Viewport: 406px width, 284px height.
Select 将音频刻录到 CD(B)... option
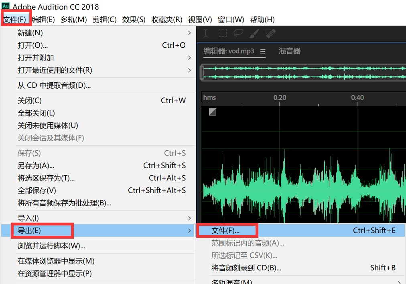point(246,268)
